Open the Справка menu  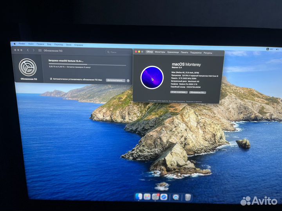pos(79,45)
